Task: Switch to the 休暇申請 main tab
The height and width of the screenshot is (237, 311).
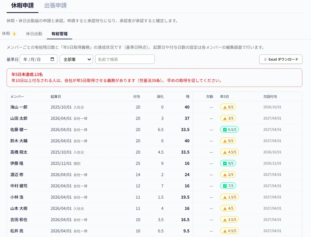Action: click(23, 5)
